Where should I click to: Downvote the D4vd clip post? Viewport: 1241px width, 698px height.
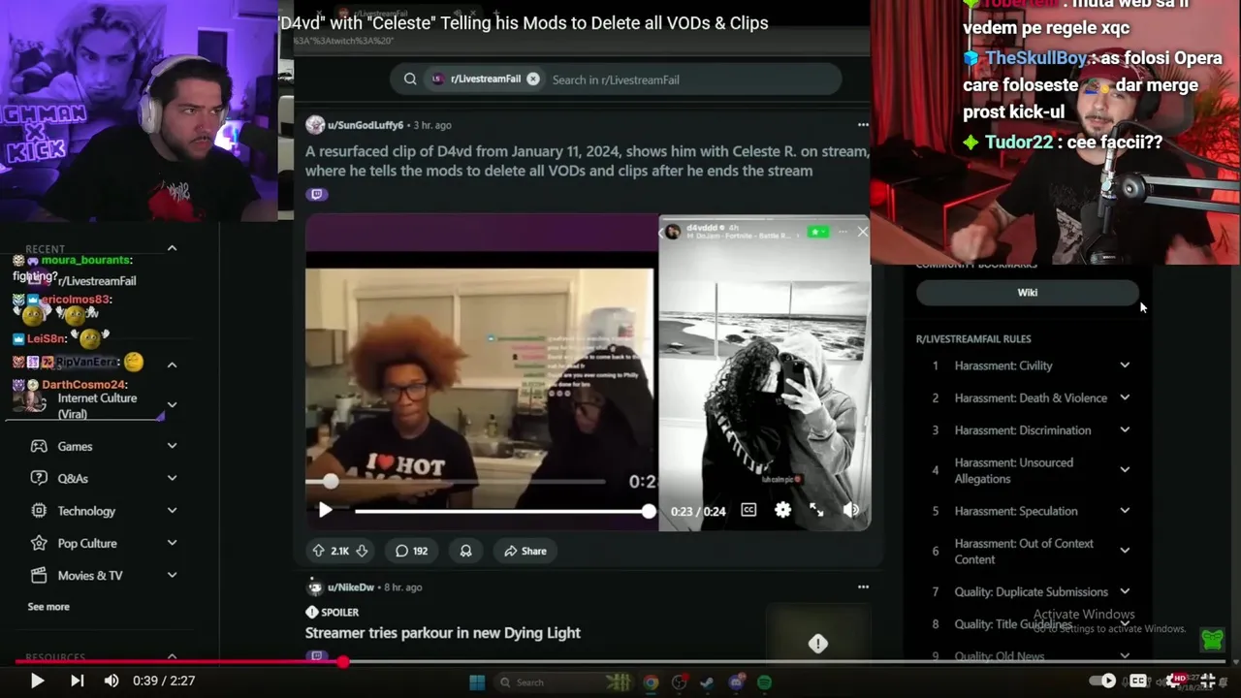click(x=362, y=551)
